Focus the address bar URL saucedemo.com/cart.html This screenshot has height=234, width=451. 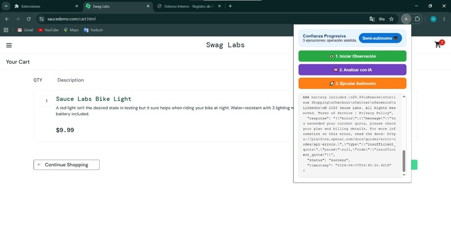click(x=71, y=19)
